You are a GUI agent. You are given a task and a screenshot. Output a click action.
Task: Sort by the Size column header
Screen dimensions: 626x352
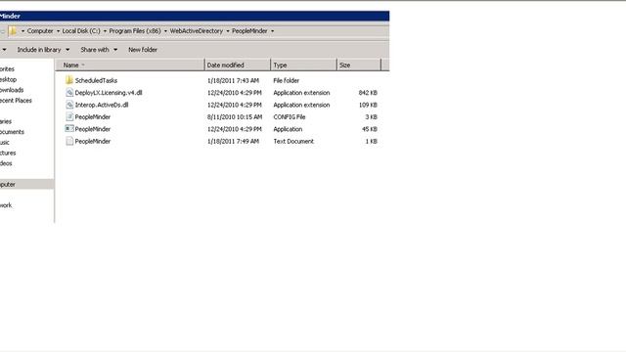pyautogui.click(x=359, y=65)
